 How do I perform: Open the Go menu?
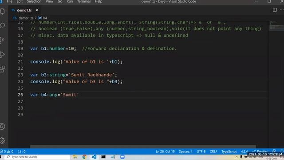[60, 1]
